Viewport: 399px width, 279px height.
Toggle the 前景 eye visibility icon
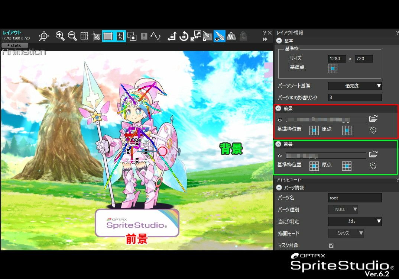click(x=280, y=120)
